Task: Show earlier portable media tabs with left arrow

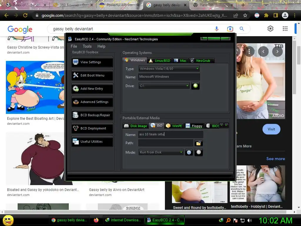Action: [x=222, y=125]
